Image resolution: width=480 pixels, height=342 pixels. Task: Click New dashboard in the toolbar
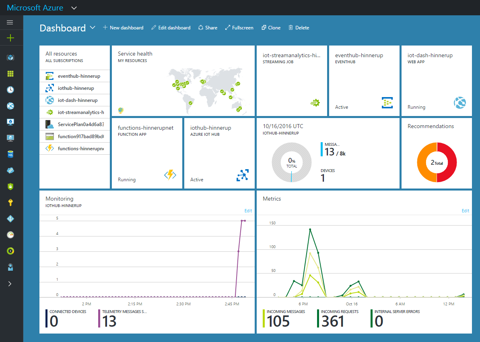coord(123,28)
